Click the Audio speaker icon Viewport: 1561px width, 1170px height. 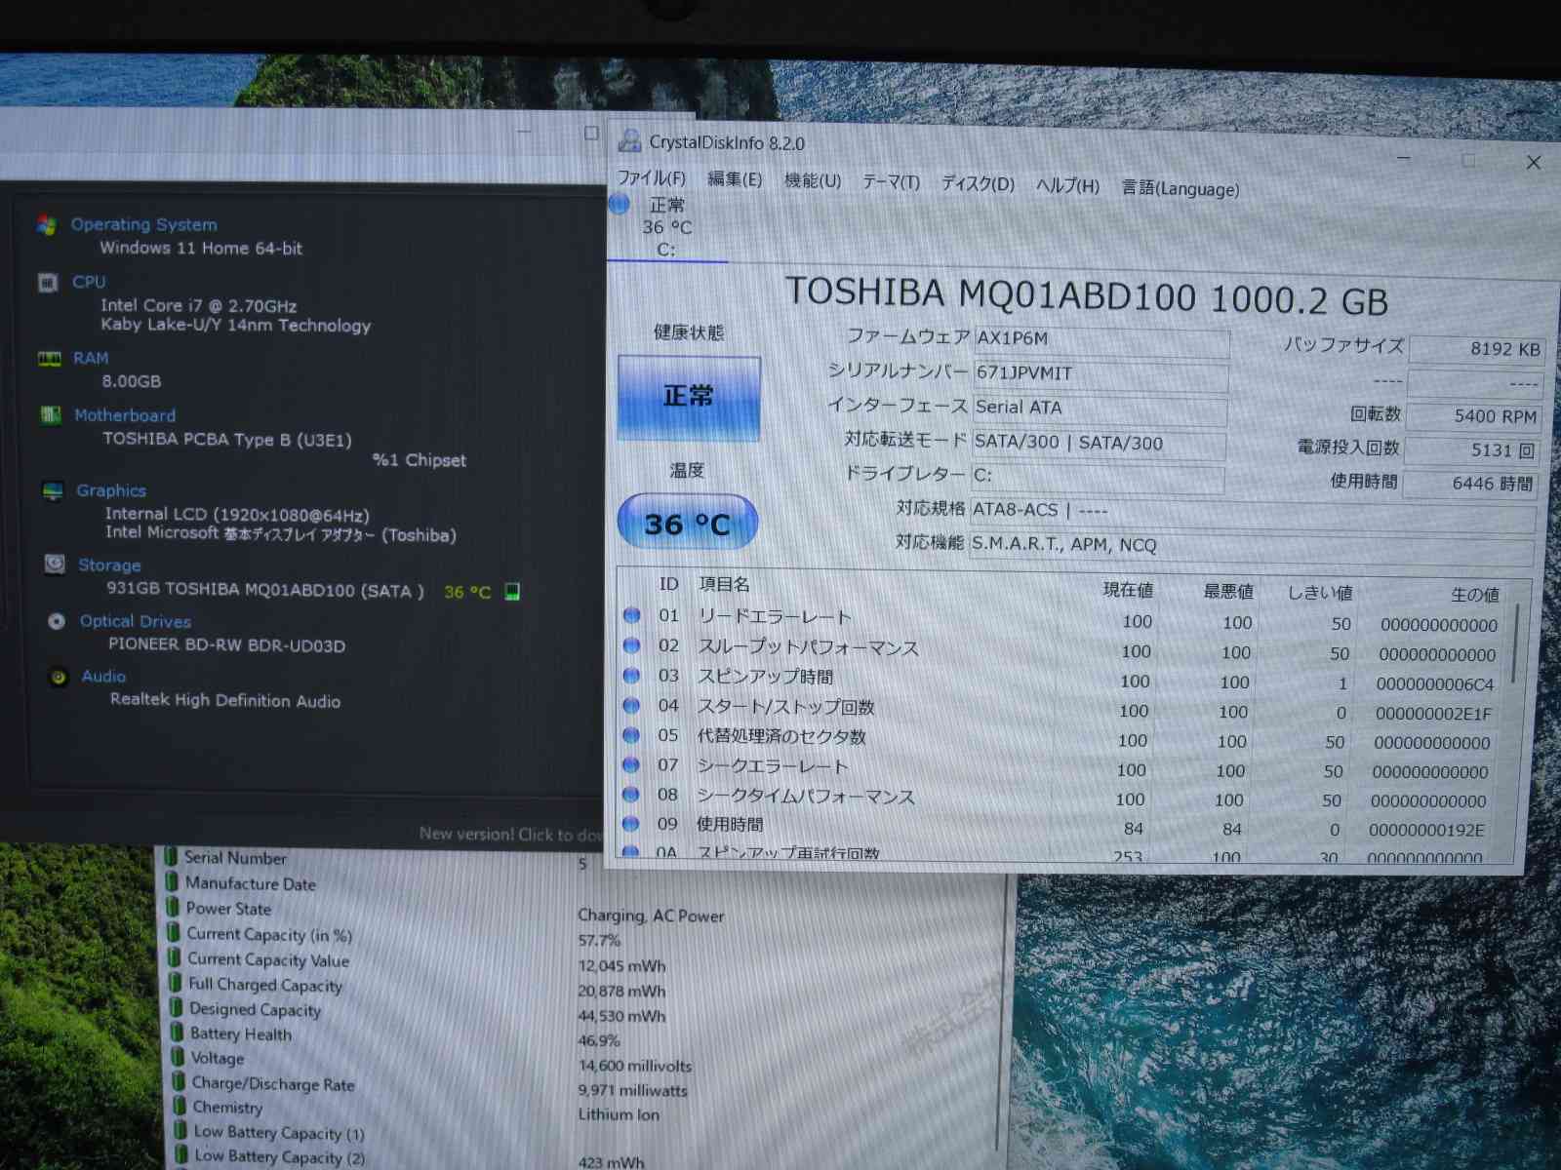point(59,677)
